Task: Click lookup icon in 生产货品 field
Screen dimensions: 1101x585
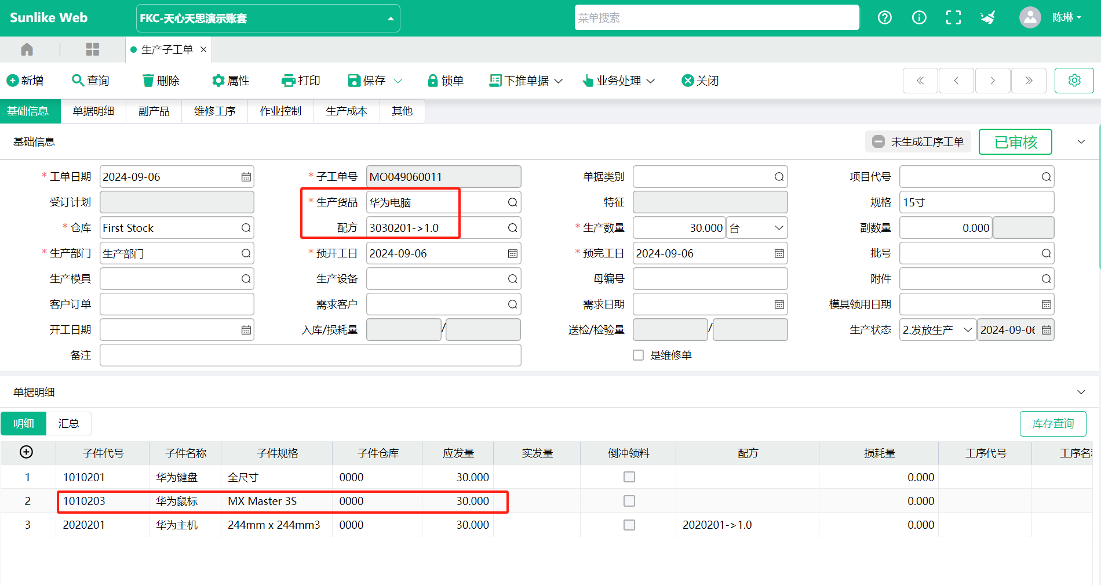Action: click(513, 202)
